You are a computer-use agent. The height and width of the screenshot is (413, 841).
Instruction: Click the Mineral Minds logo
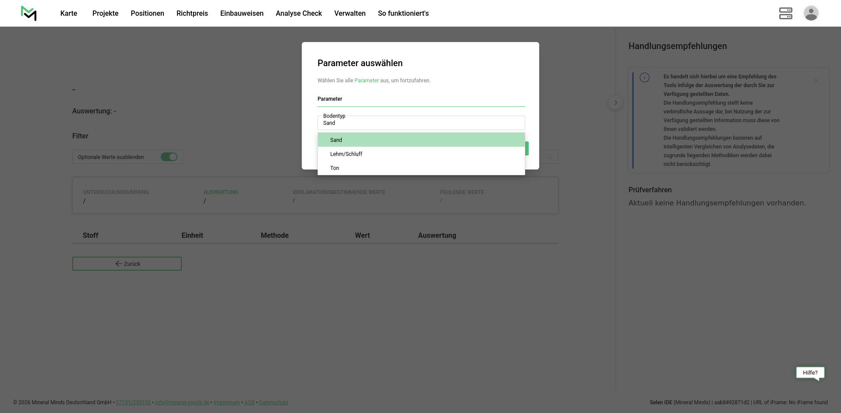pos(29,13)
